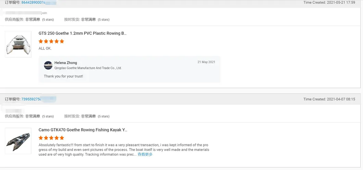Click the camo kayak product thumbnail
This screenshot has width=363, height=170.
coord(18,141)
